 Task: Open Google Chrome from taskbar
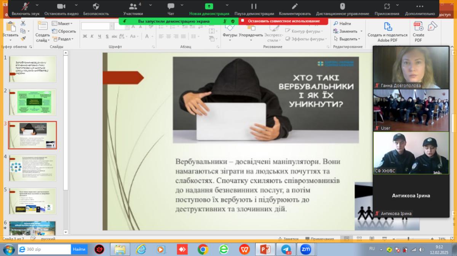(203, 249)
